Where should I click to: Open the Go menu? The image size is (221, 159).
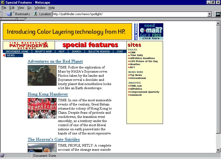(29, 8)
